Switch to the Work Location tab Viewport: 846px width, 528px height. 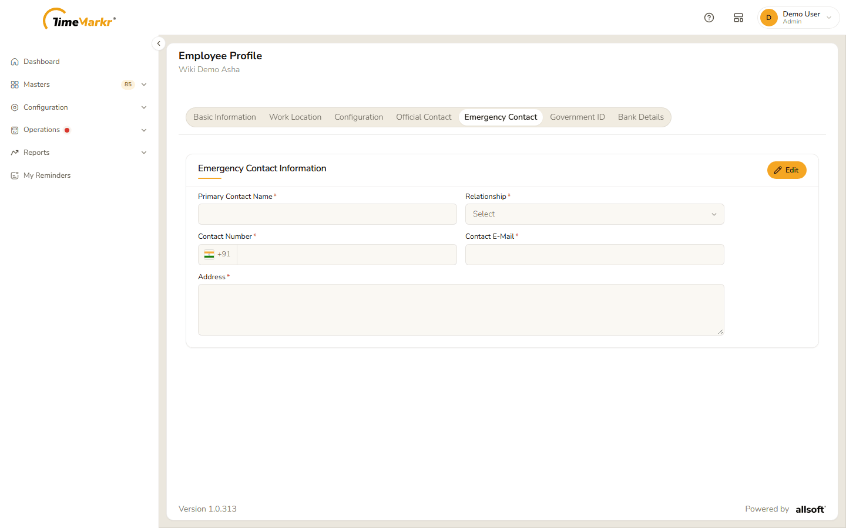click(296, 117)
